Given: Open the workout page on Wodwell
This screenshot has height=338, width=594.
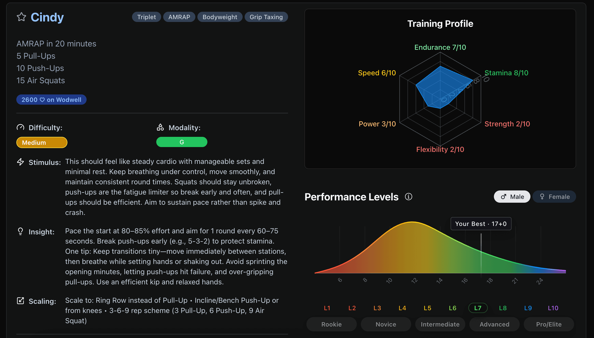Looking at the screenshot, I should coord(51,100).
